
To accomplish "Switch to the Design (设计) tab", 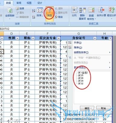I will (40, 3).
